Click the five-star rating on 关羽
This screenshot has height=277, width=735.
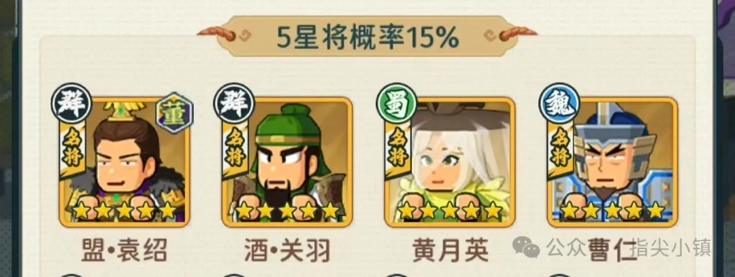point(287,210)
